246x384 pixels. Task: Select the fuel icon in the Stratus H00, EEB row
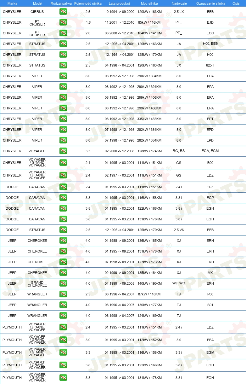coord(63,44)
